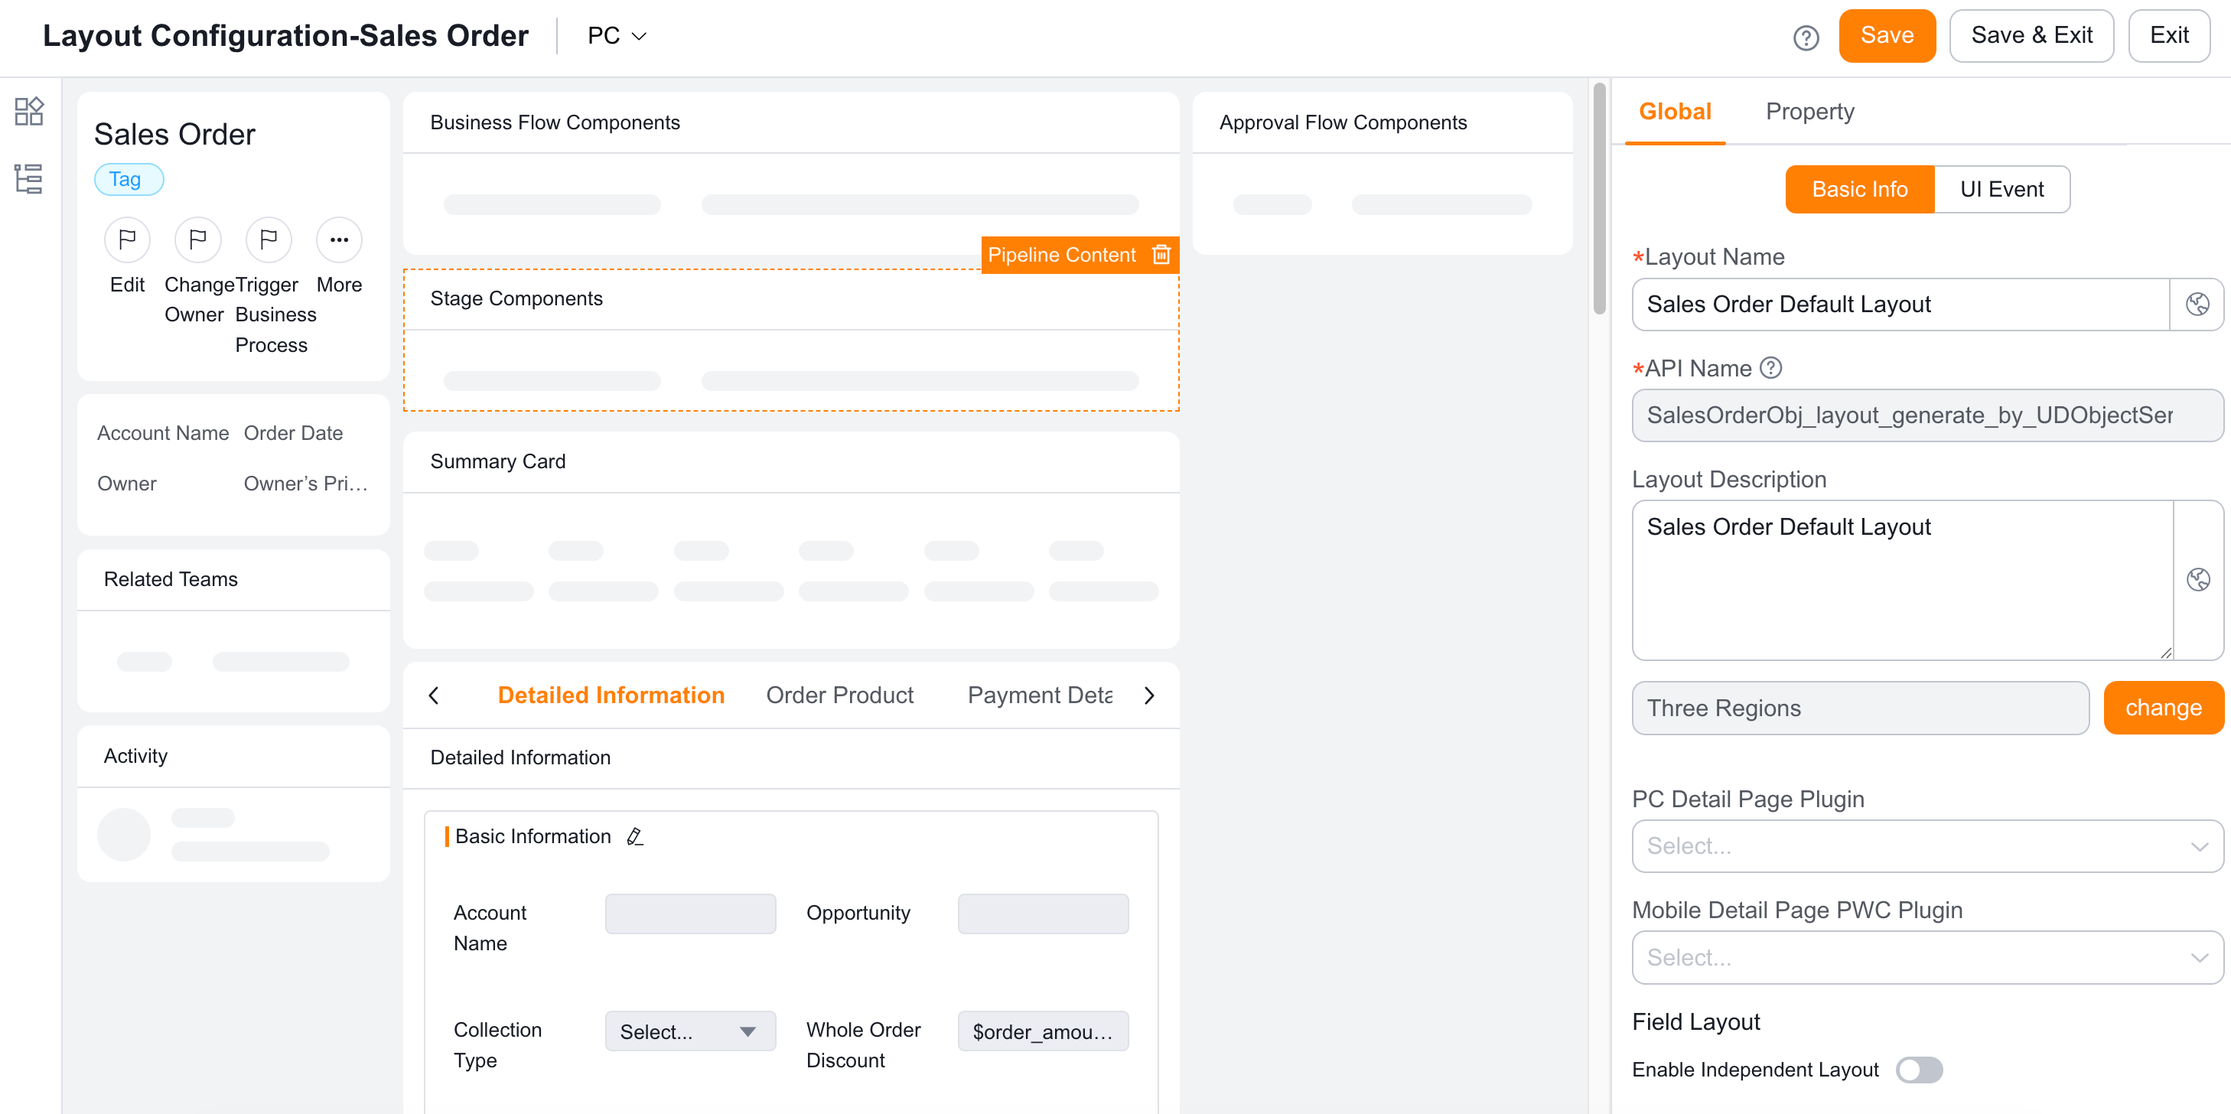This screenshot has height=1114, width=2231.
Task: Click the Detailed Information section heading
Action: coord(519,757)
